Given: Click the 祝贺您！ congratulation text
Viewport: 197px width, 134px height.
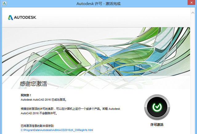Looking at the screenshot, I should tap(26, 95).
